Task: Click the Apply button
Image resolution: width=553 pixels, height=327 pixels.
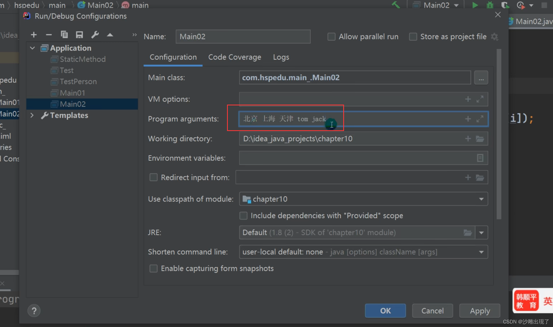Action: [480, 311]
